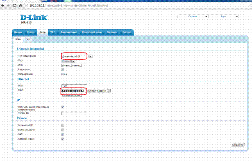Select the address bar URL 192.168.0.1
Image resolution: width=252 pixels, height=161 pixels.
coord(37,5)
